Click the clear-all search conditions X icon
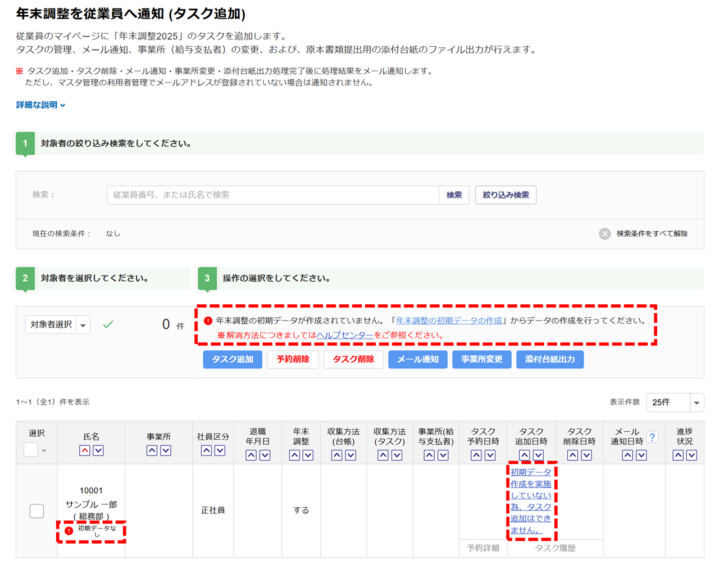The height and width of the screenshot is (568, 719). click(x=604, y=234)
